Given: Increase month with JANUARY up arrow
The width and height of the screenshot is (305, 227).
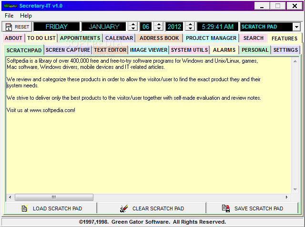Looking at the screenshot, I should click(x=133, y=25).
